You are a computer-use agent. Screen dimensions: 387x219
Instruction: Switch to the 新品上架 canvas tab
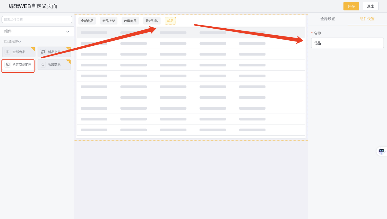(109, 21)
